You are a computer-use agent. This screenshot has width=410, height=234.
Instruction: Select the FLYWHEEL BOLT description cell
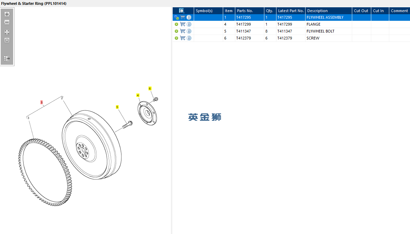tap(328, 31)
